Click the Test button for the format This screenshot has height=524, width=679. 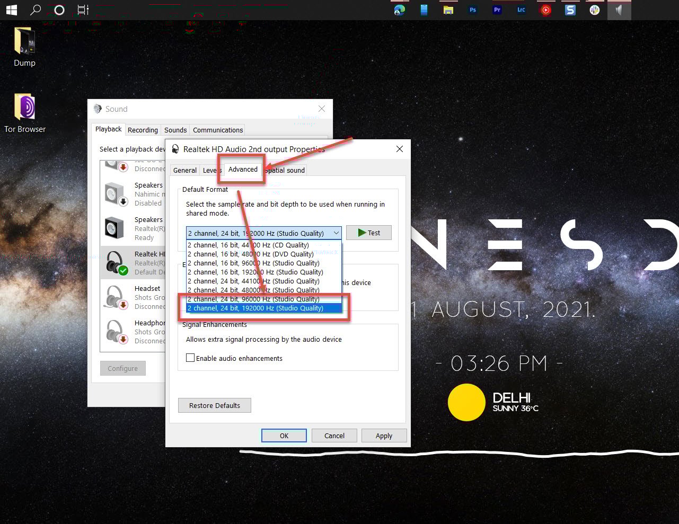369,233
